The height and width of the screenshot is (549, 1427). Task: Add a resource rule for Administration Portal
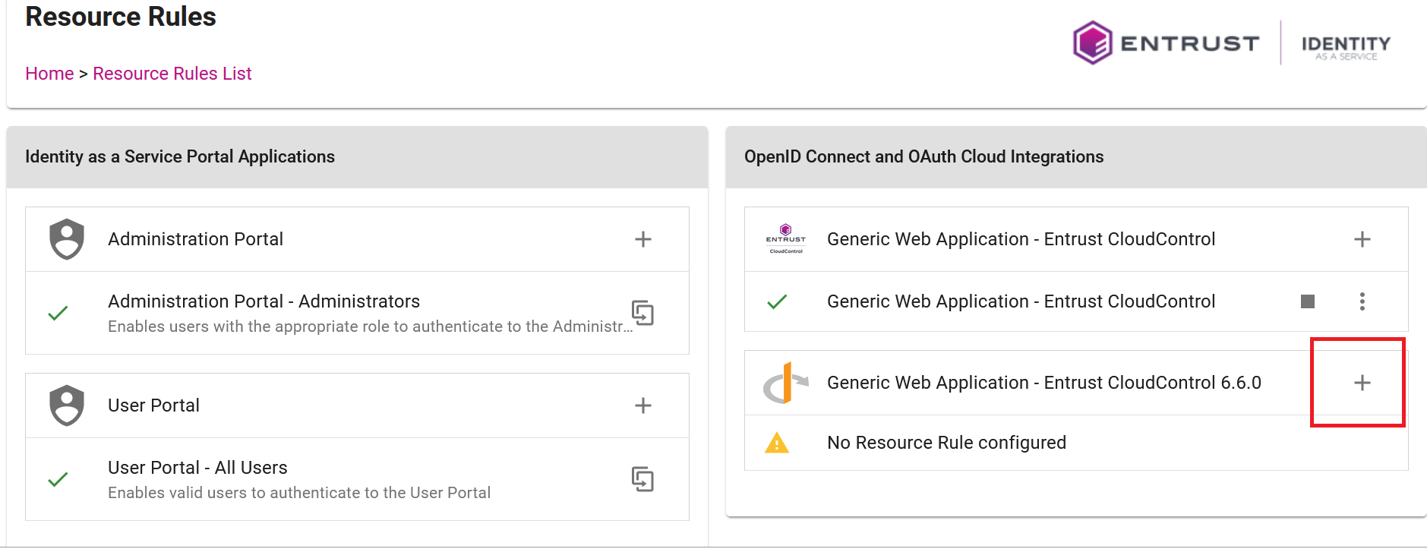(x=642, y=239)
